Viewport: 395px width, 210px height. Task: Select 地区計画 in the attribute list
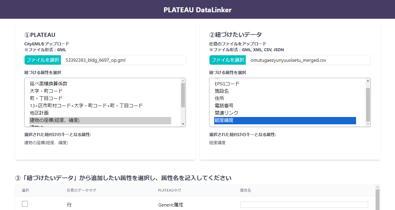39,113
